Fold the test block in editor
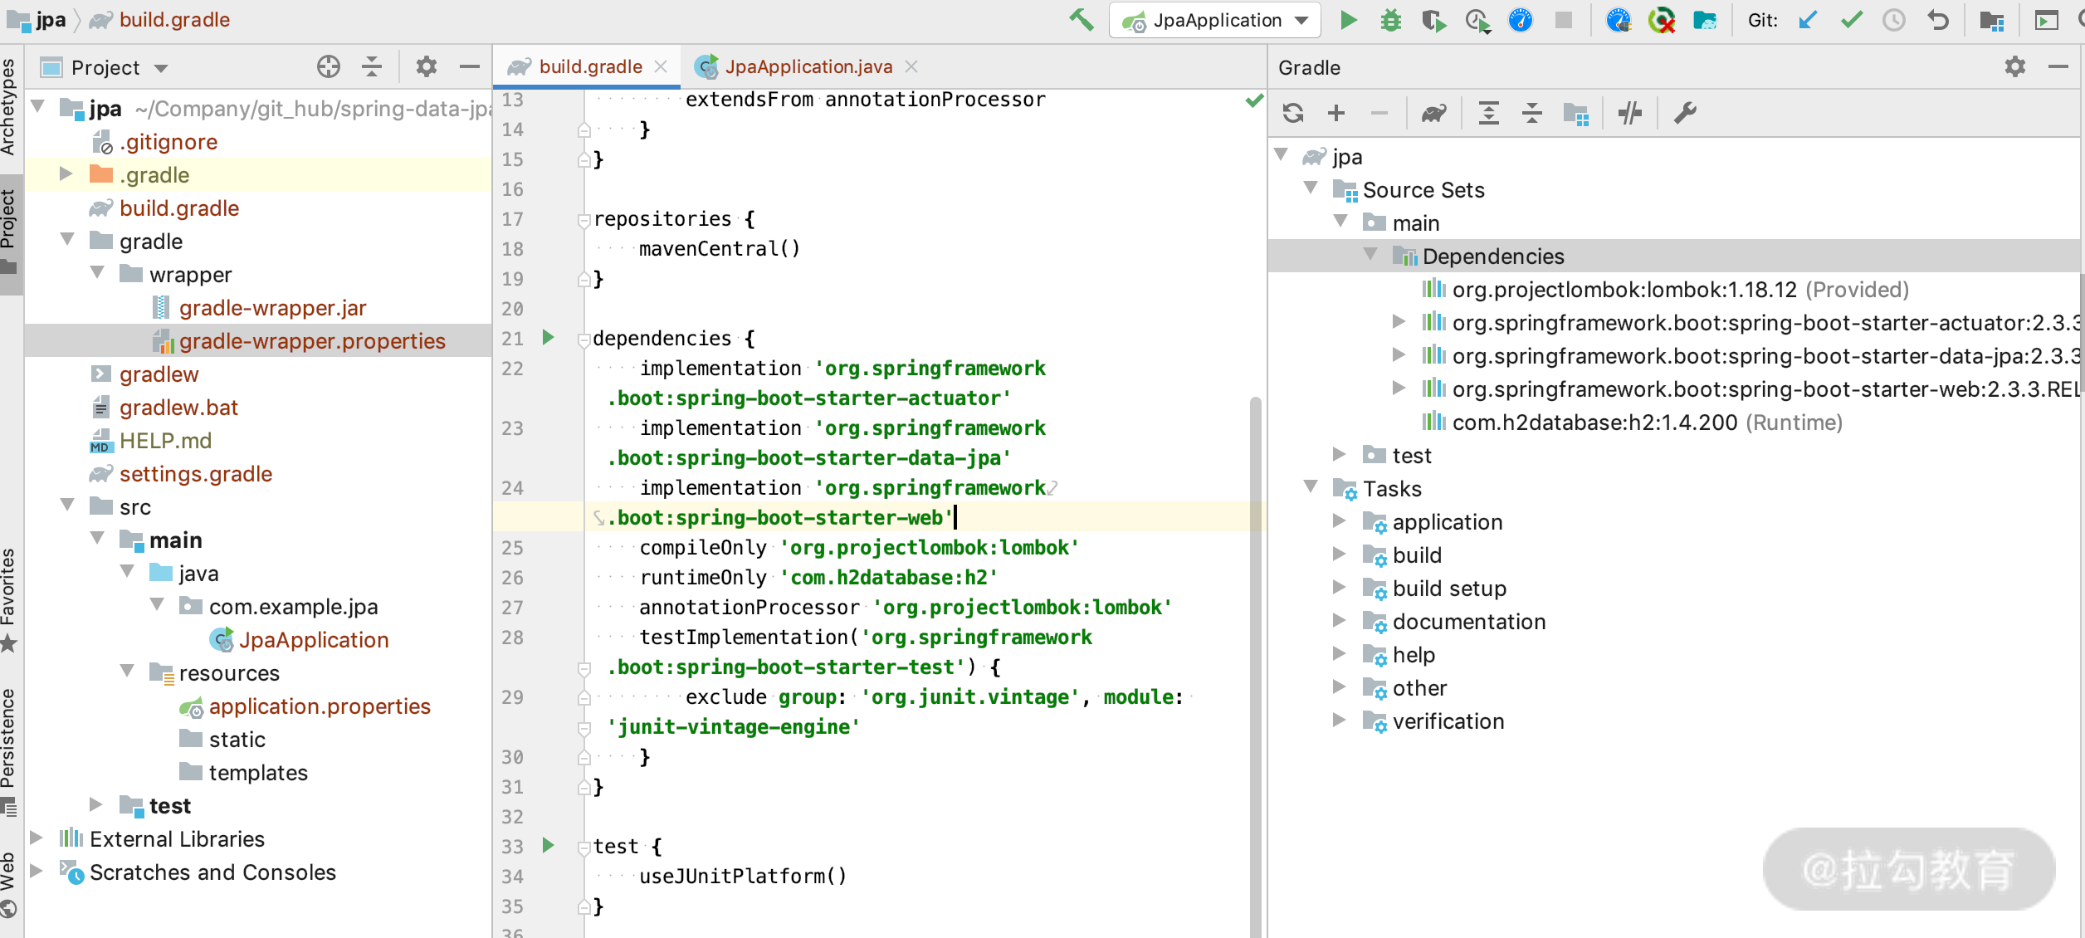Viewport: 2085px width, 938px height. (584, 848)
